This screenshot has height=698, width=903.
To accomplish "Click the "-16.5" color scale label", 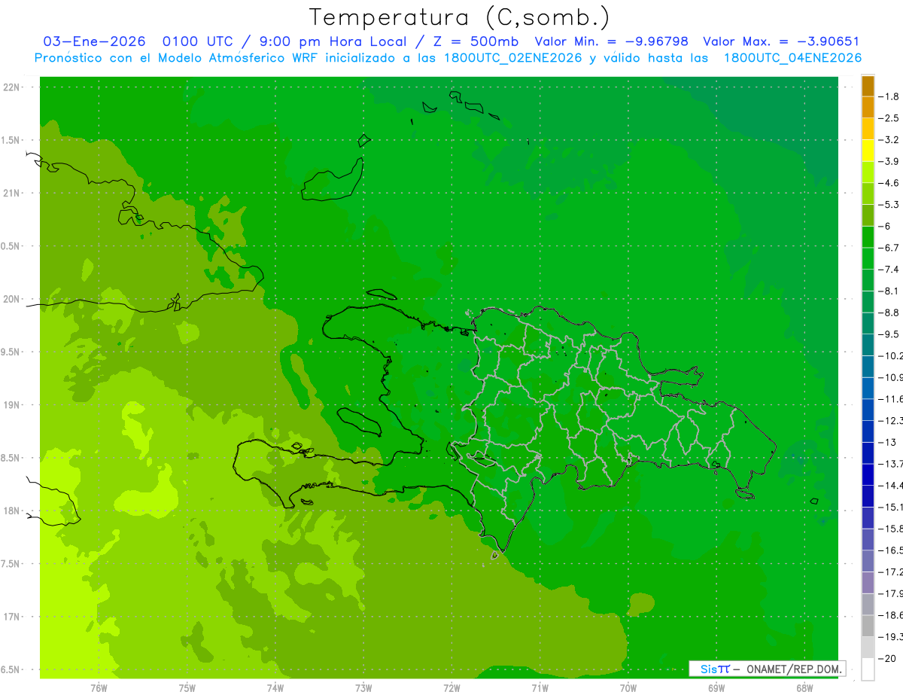I will click(x=892, y=550).
